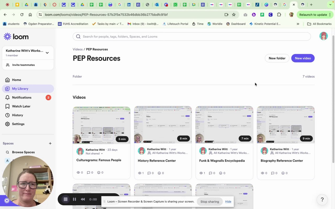Expand Katherine Witt's Workspace switcher
Image resolution: width=335 pixels, height=209 pixels.
point(47,53)
